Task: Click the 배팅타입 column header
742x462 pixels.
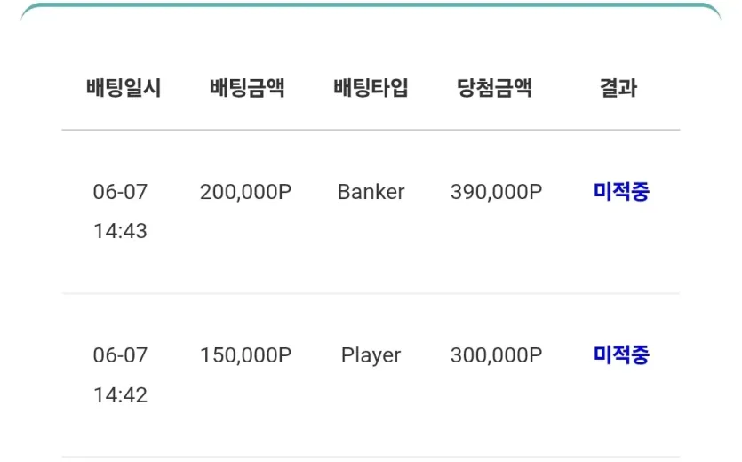Action: (x=371, y=88)
